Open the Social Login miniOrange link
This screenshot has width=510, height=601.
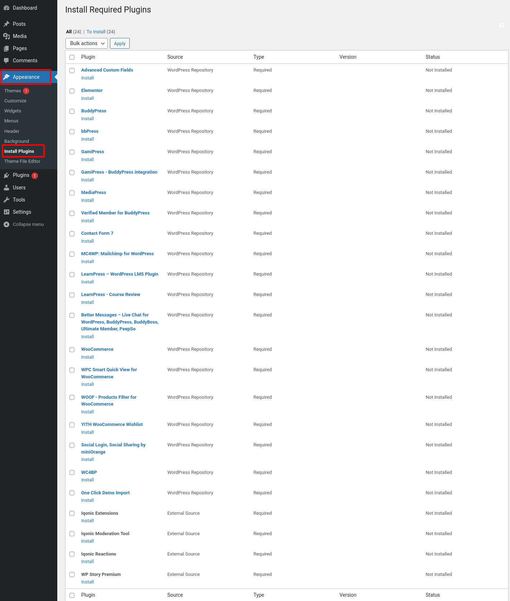(x=113, y=448)
